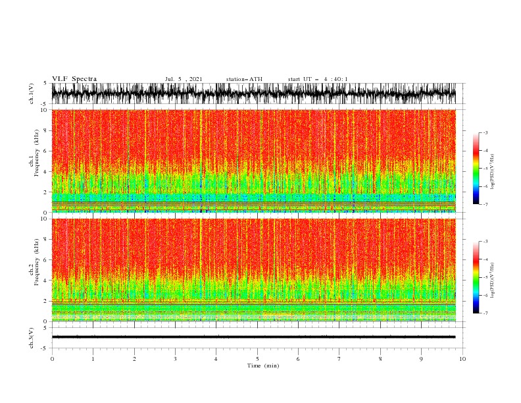Click ch.1 frequency axis tick "6"
521x403 pixels.
click(46, 151)
